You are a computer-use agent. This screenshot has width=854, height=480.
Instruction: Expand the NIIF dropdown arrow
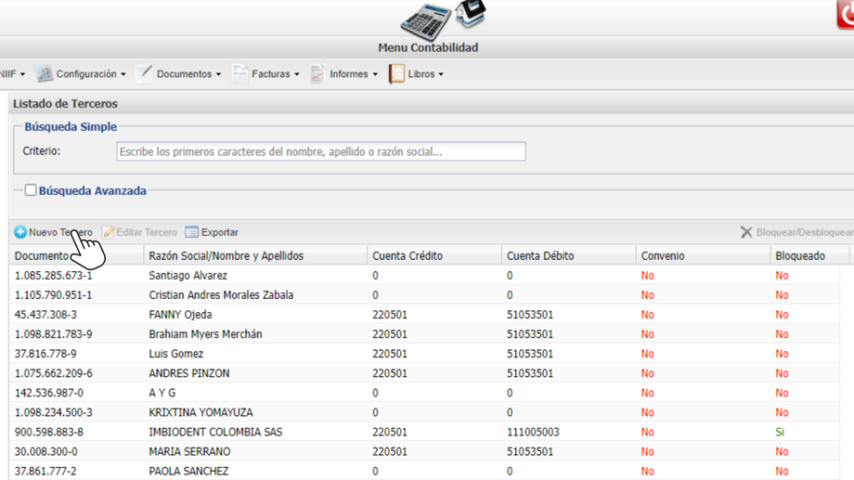pos(22,74)
